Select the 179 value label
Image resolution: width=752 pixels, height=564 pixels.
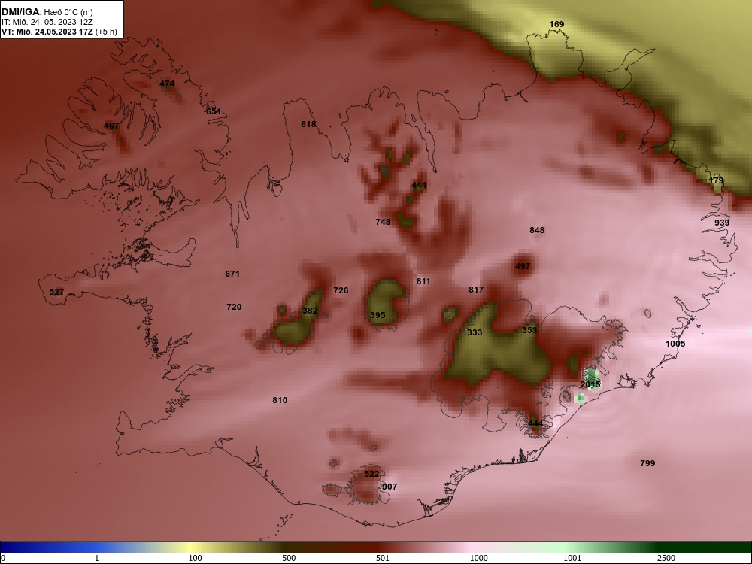tap(716, 180)
